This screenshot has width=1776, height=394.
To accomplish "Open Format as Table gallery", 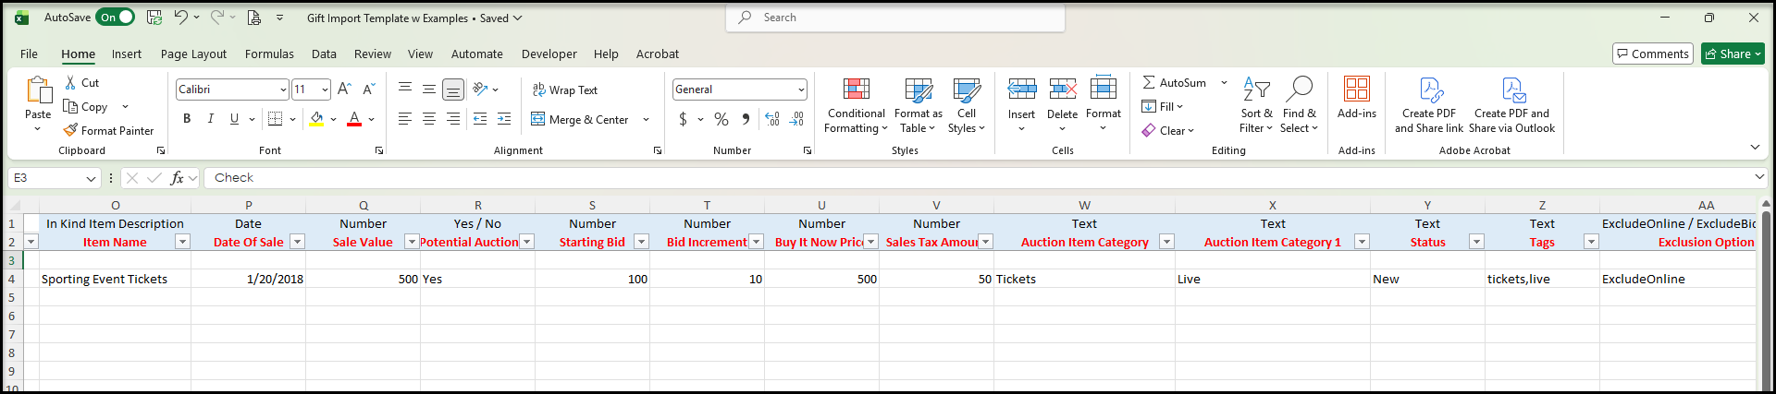I will pos(918,105).
